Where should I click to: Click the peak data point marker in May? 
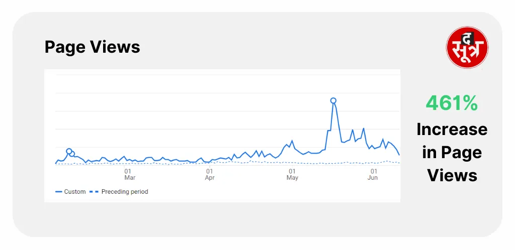333,100
